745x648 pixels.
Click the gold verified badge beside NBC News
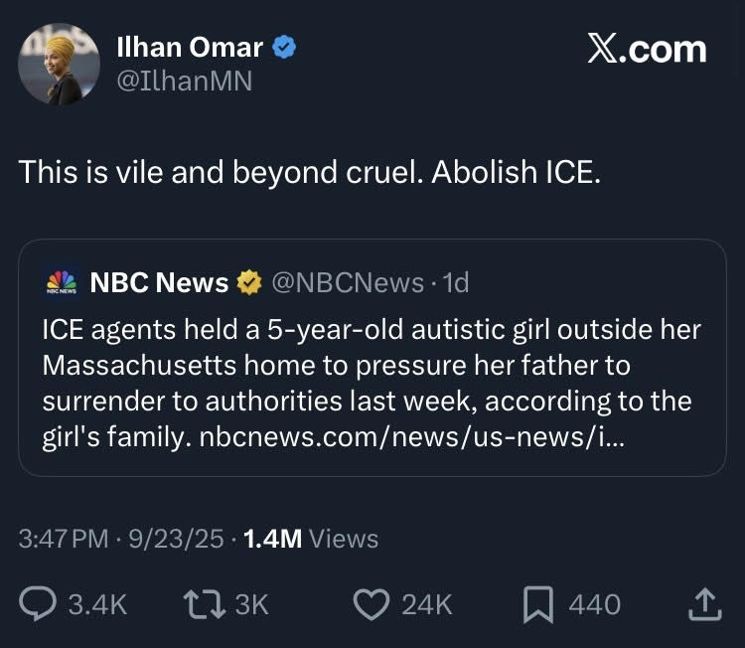click(x=248, y=283)
